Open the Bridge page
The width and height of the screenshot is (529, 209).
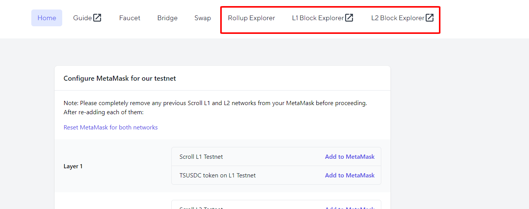[167, 18]
